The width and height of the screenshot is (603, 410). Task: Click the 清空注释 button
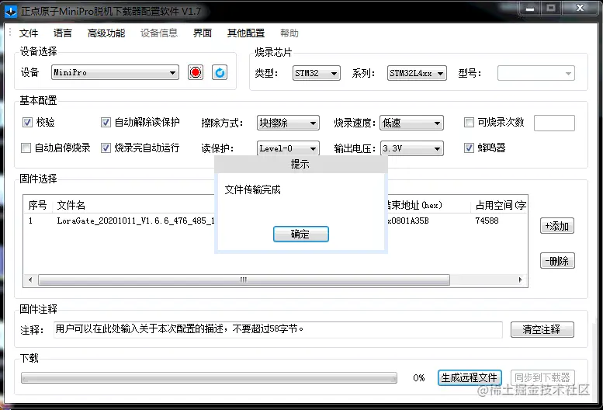[x=542, y=329]
